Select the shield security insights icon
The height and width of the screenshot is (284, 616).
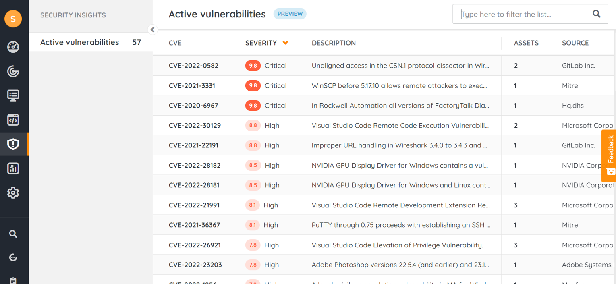click(x=13, y=144)
